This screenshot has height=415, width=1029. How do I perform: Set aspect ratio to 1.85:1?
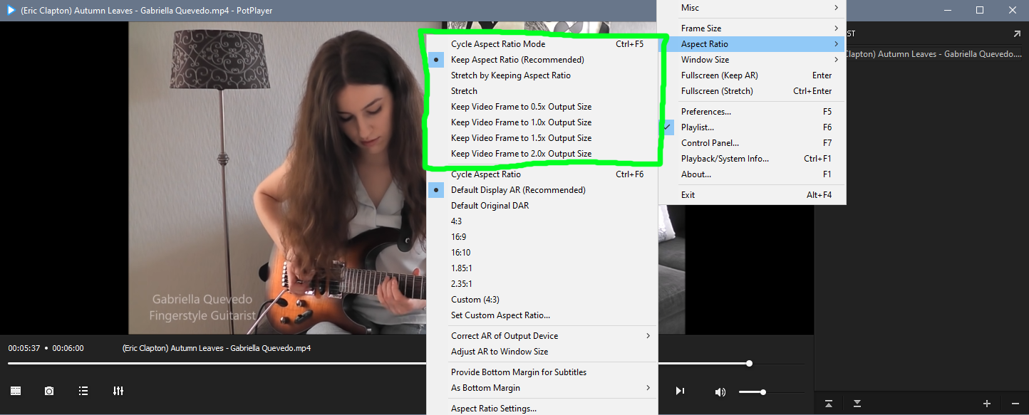tap(542, 268)
